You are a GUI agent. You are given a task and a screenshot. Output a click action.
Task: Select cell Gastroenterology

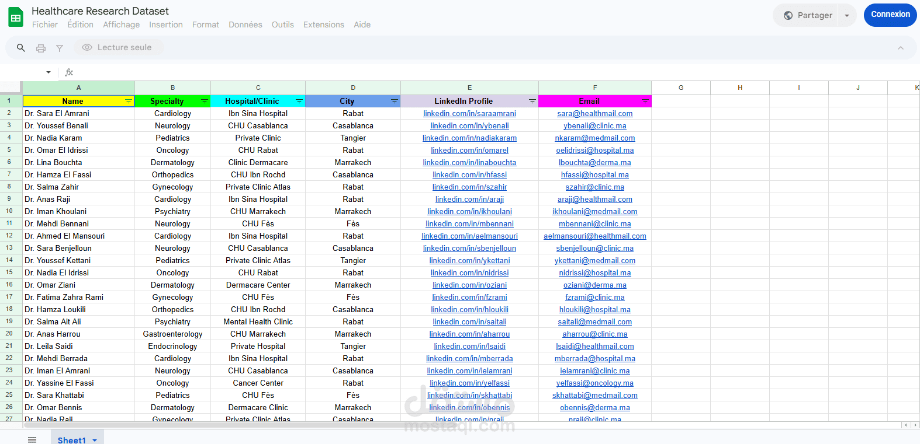pyautogui.click(x=173, y=334)
